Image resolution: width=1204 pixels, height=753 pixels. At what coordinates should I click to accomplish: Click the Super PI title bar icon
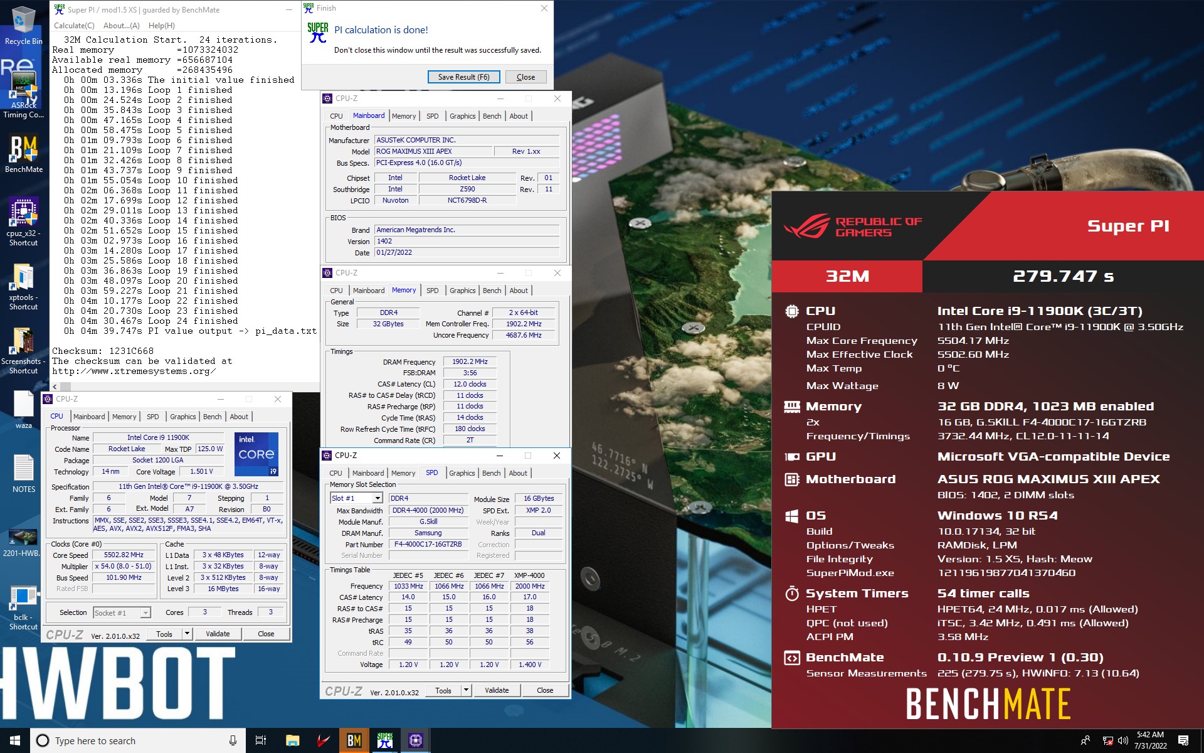click(60, 9)
